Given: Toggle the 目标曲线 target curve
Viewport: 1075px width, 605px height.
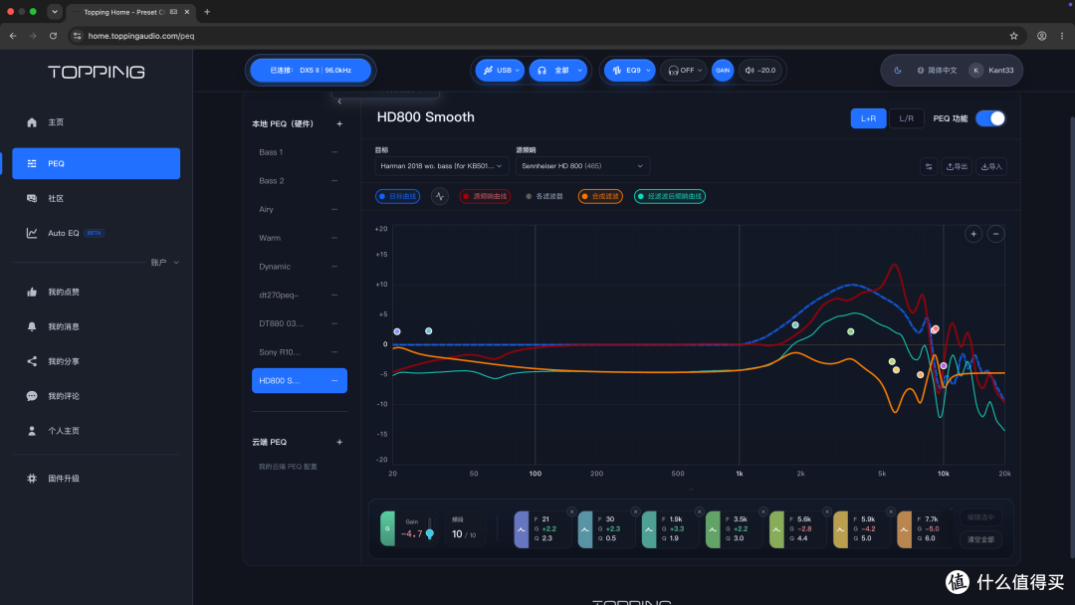Looking at the screenshot, I should (x=397, y=197).
